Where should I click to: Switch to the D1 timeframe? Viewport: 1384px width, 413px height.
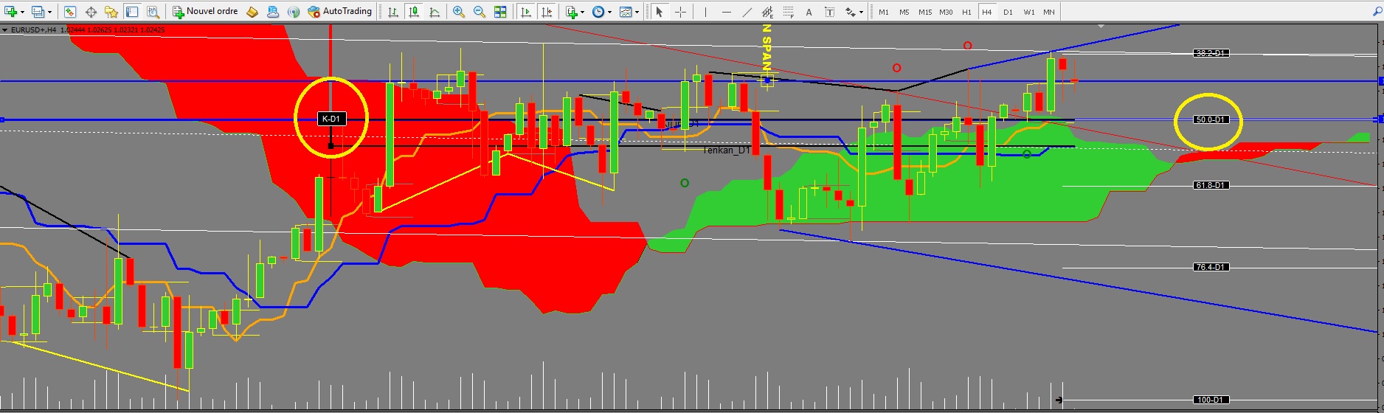pos(1008,12)
